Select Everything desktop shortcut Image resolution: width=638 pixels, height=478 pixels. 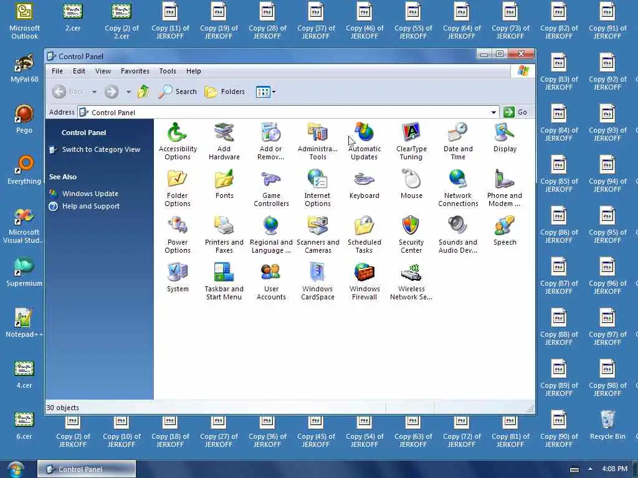point(24,170)
